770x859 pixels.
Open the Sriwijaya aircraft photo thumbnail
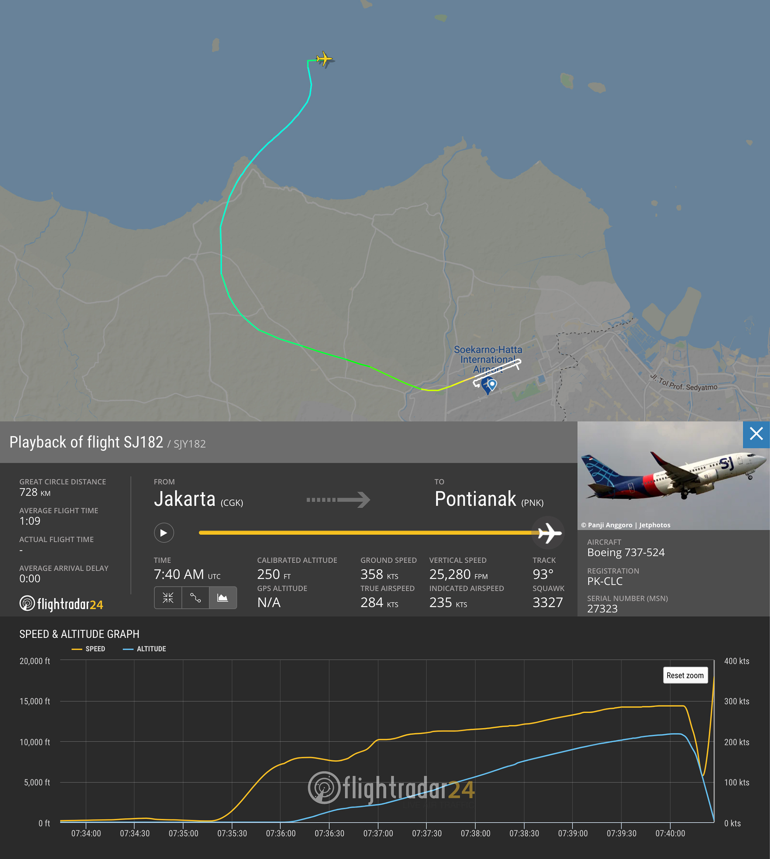[673, 475]
